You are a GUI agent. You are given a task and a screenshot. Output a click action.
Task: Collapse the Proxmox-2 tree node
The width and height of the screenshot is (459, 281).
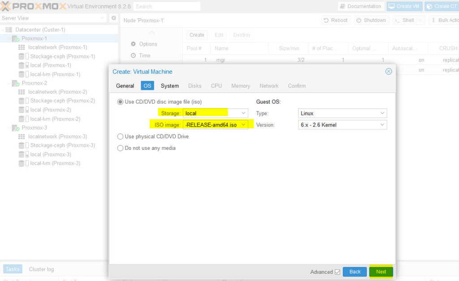(x=9, y=83)
